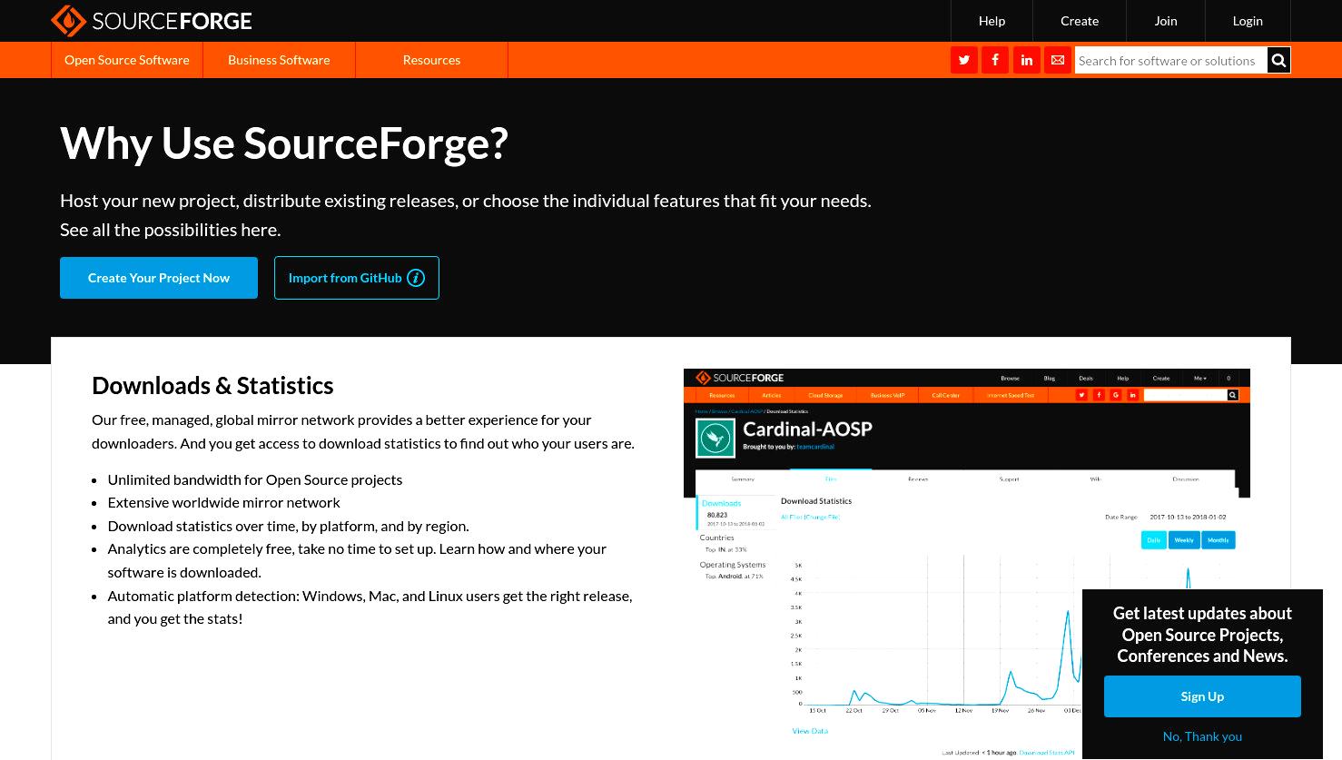The width and height of the screenshot is (1342, 760).
Task: Click the Download statistics over time bullet
Action: pyautogui.click(x=289, y=526)
